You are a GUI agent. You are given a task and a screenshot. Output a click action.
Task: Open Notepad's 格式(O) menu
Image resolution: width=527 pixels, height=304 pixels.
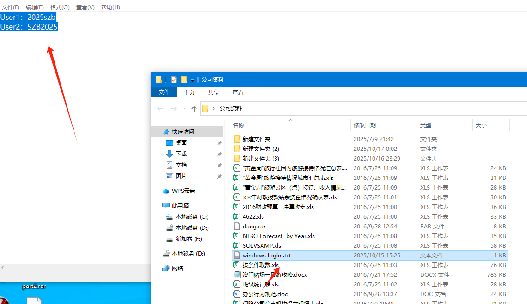click(x=60, y=7)
